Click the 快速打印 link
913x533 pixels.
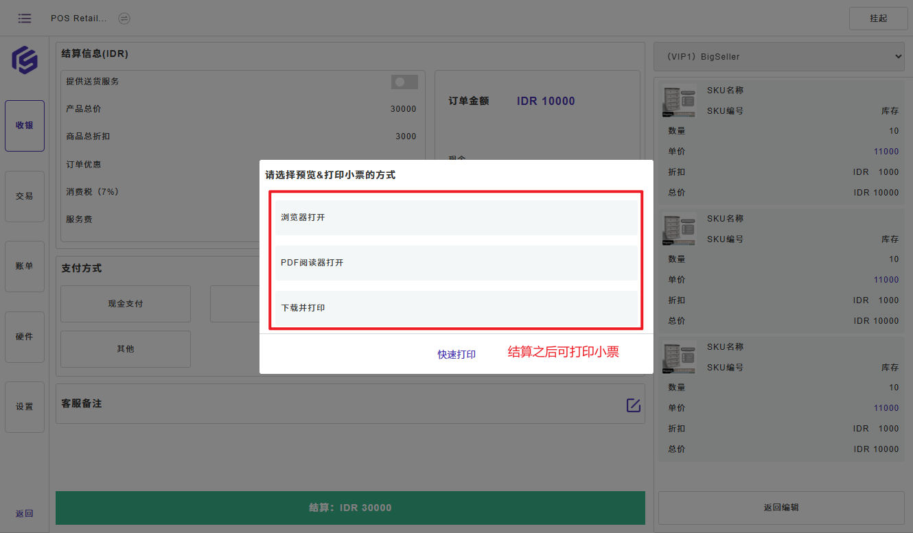pyautogui.click(x=456, y=355)
